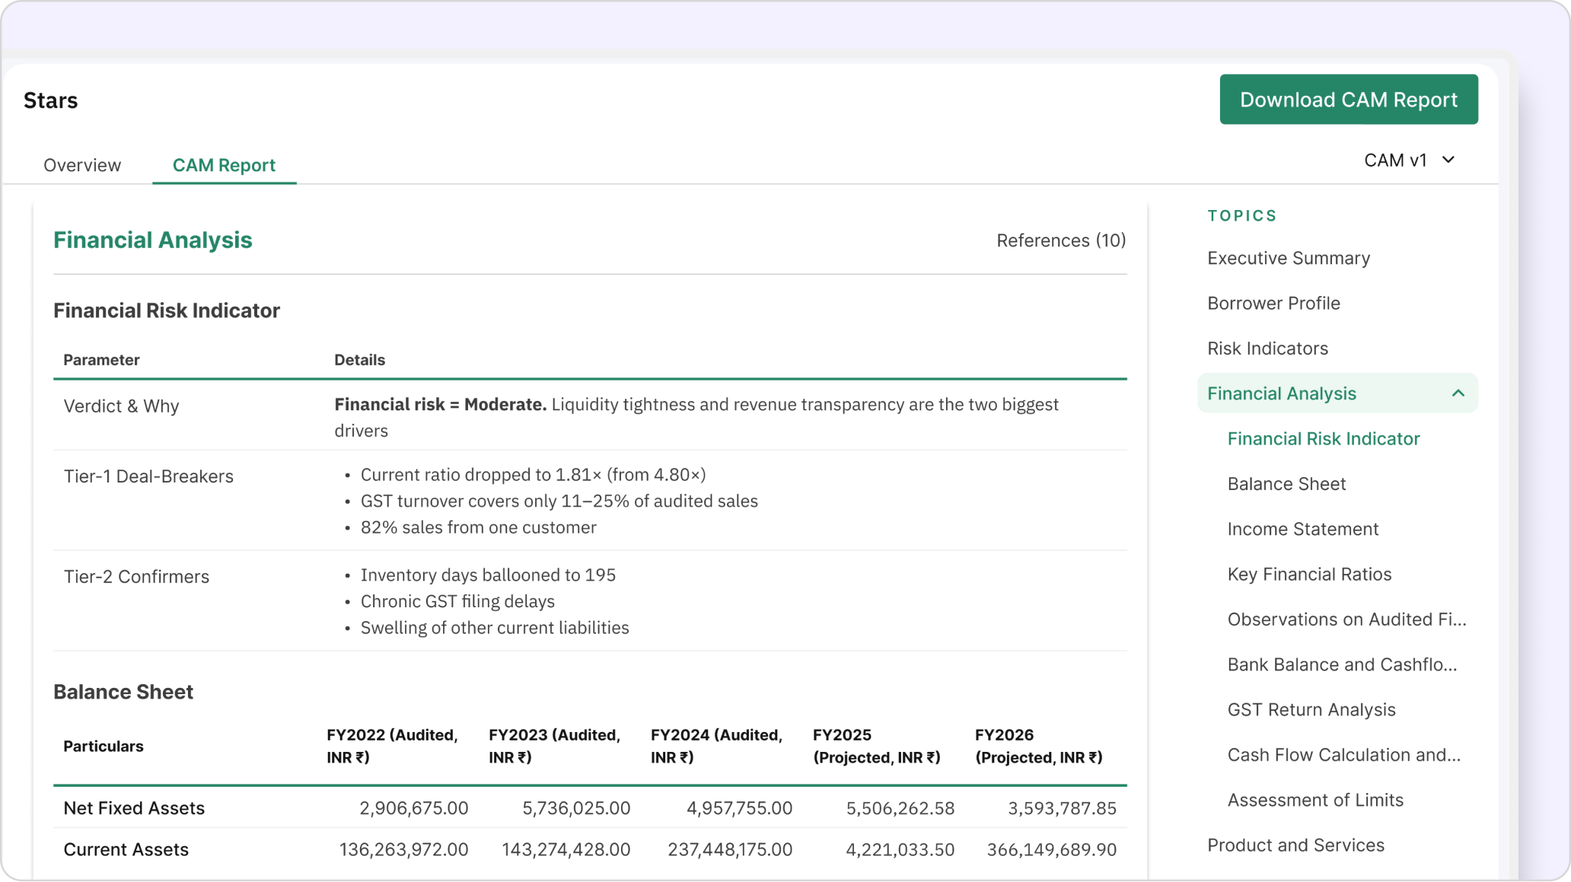The width and height of the screenshot is (1571, 882).
Task: Go to Executive Summary topic
Action: (1288, 258)
